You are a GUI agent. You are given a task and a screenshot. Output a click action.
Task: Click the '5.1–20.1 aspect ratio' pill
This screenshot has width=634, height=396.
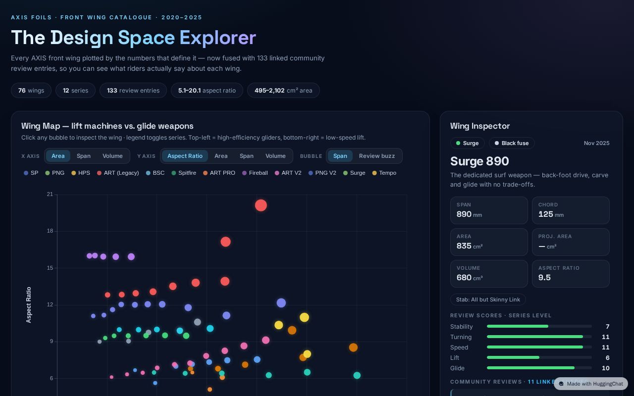(207, 91)
